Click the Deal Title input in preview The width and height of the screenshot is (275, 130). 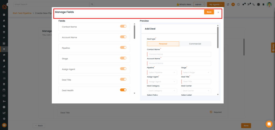tap(196, 82)
